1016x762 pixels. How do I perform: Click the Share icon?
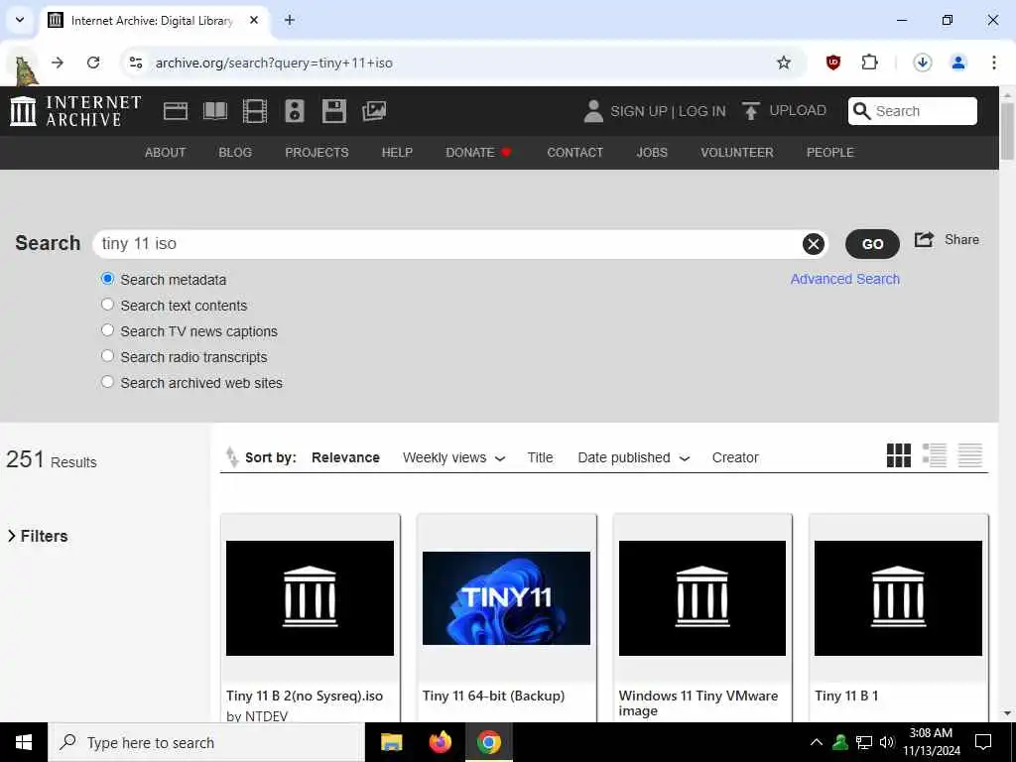tap(924, 240)
